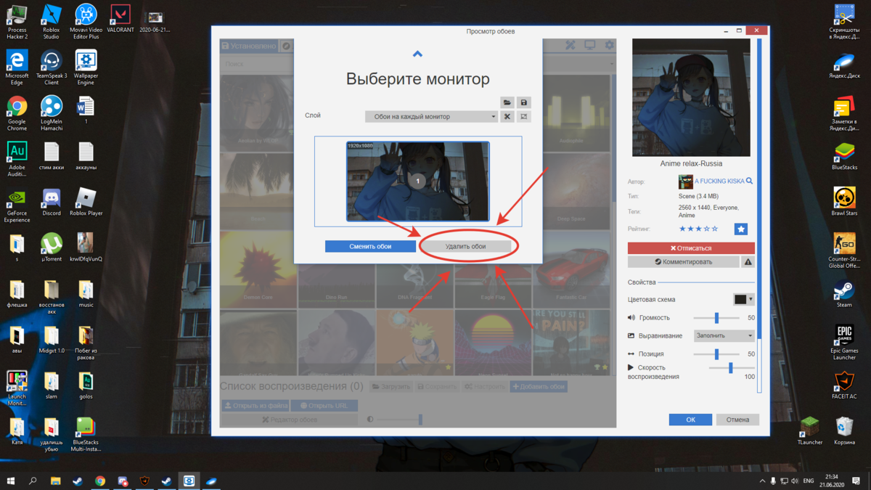Click the open-folder icon for loading a profile
Viewport: 871px width, 490px height.
[507, 102]
